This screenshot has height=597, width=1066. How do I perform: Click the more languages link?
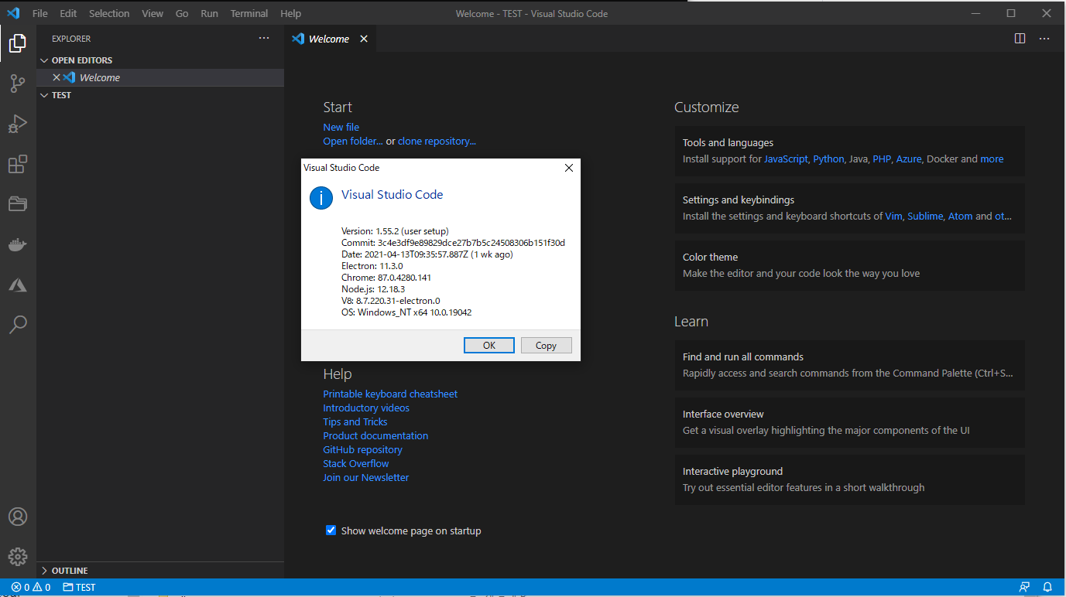(x=992, y=159)
